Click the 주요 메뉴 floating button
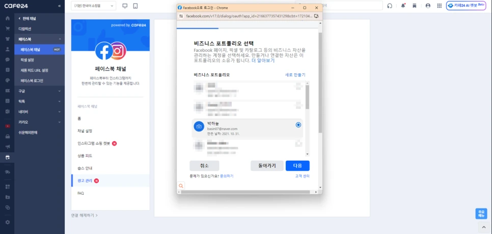The height and width of the screenshot is (234, 492). pyautogui.click(x=481, y=214)
